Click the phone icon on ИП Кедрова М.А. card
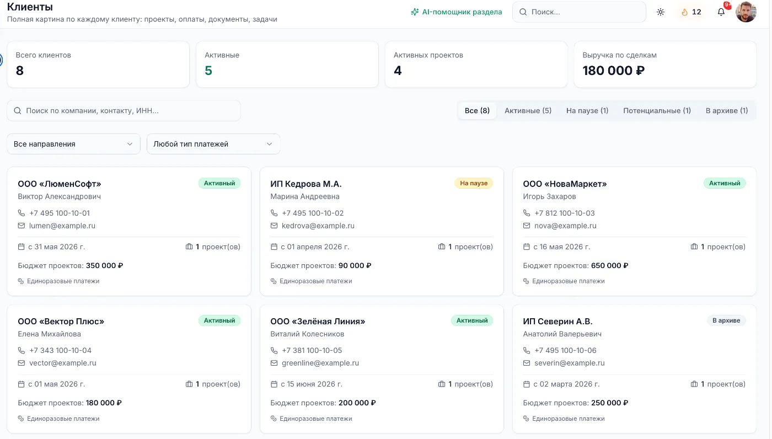 [x=274, y=213]
